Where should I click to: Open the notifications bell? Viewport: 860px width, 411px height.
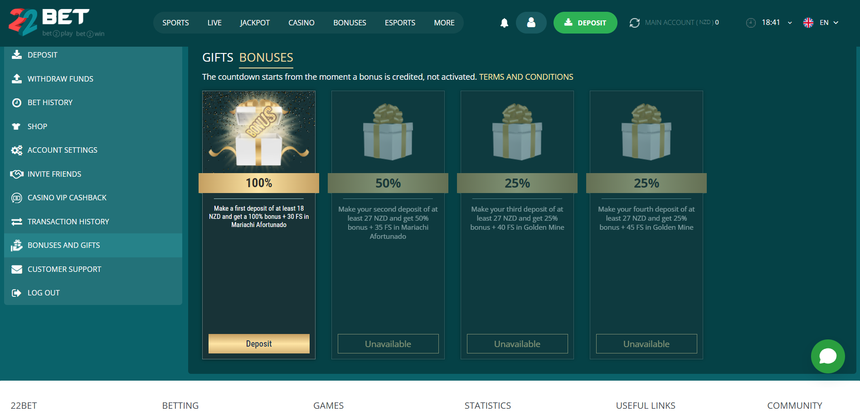click(x=504, y=23)
